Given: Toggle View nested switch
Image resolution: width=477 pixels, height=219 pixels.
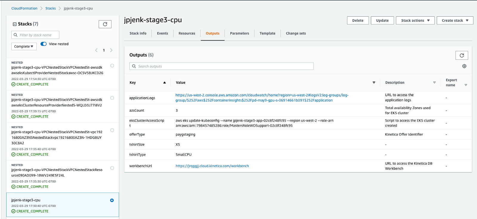Looking at the screenshot, I should pyautogui.click(x=44, y=44).
